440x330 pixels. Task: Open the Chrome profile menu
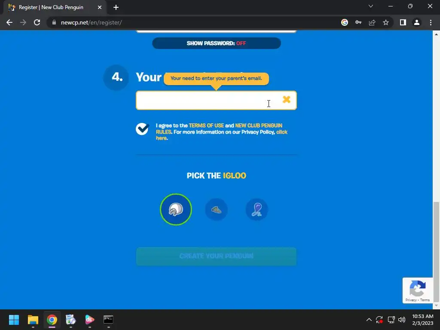[417, 22]
